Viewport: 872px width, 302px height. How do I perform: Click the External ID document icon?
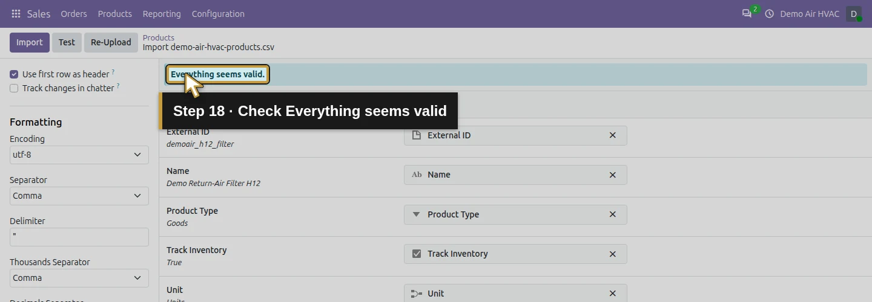coord(416,135)
